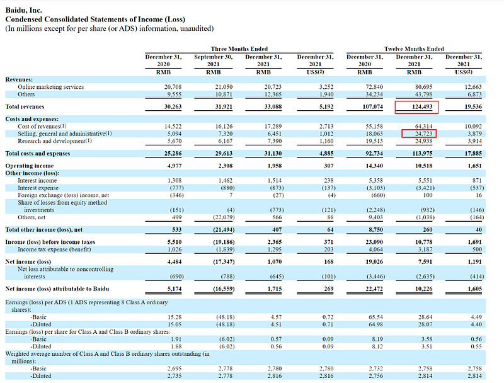Select the 'Earnings (loss) per share for Class A' label

pos(88,332)
